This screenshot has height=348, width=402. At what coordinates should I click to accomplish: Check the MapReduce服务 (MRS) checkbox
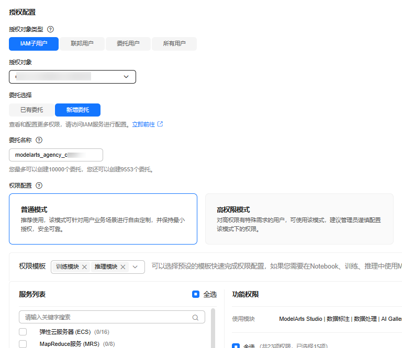23,344
